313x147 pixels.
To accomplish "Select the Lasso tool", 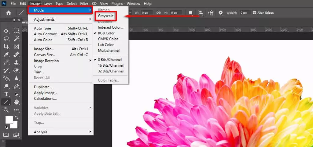I will pyautogui.click(x=6, y=39).
